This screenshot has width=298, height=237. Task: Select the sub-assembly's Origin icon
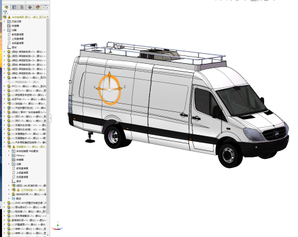coord(14,181)
